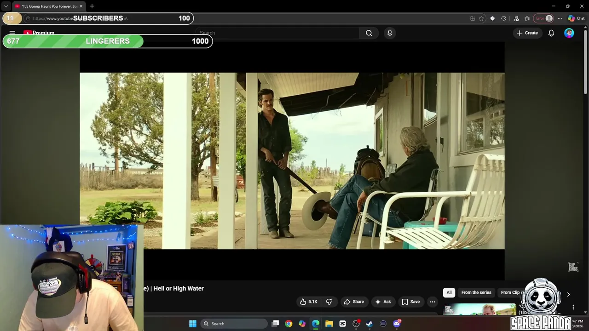Switch to Microsoft Edge on the taskbar
This screenshot has height=331, width=589.
(316, 324)
